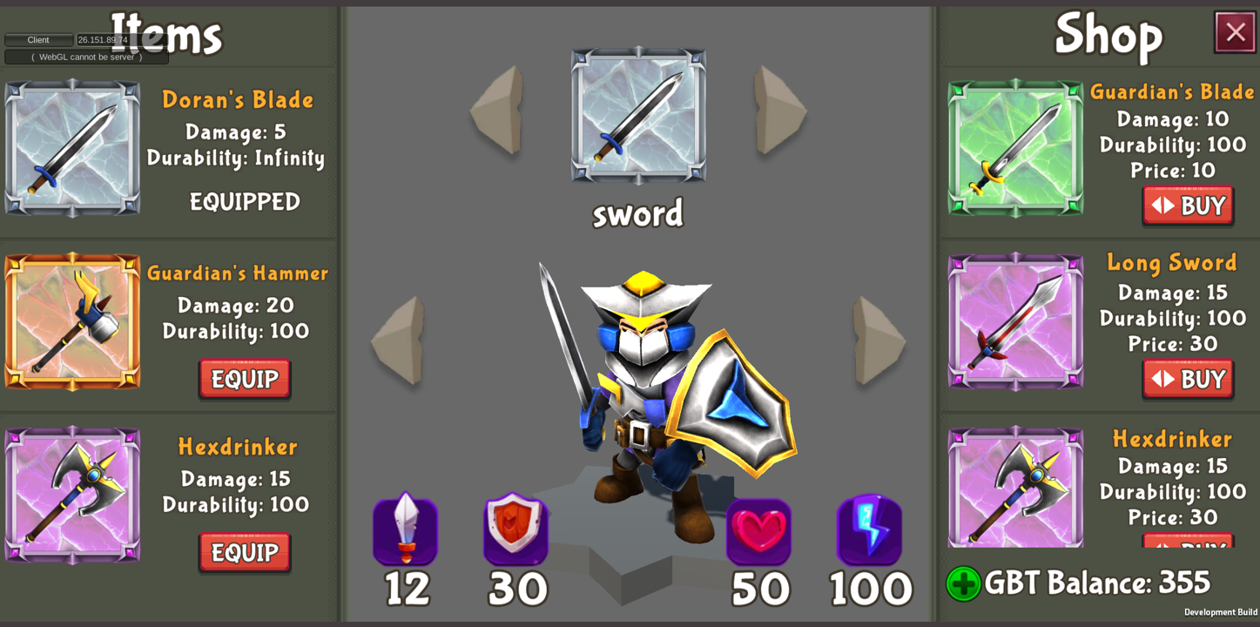Screen dimensions: 1260x627
Task: Click the sword attack stat icon
Action: pos(406,529)
